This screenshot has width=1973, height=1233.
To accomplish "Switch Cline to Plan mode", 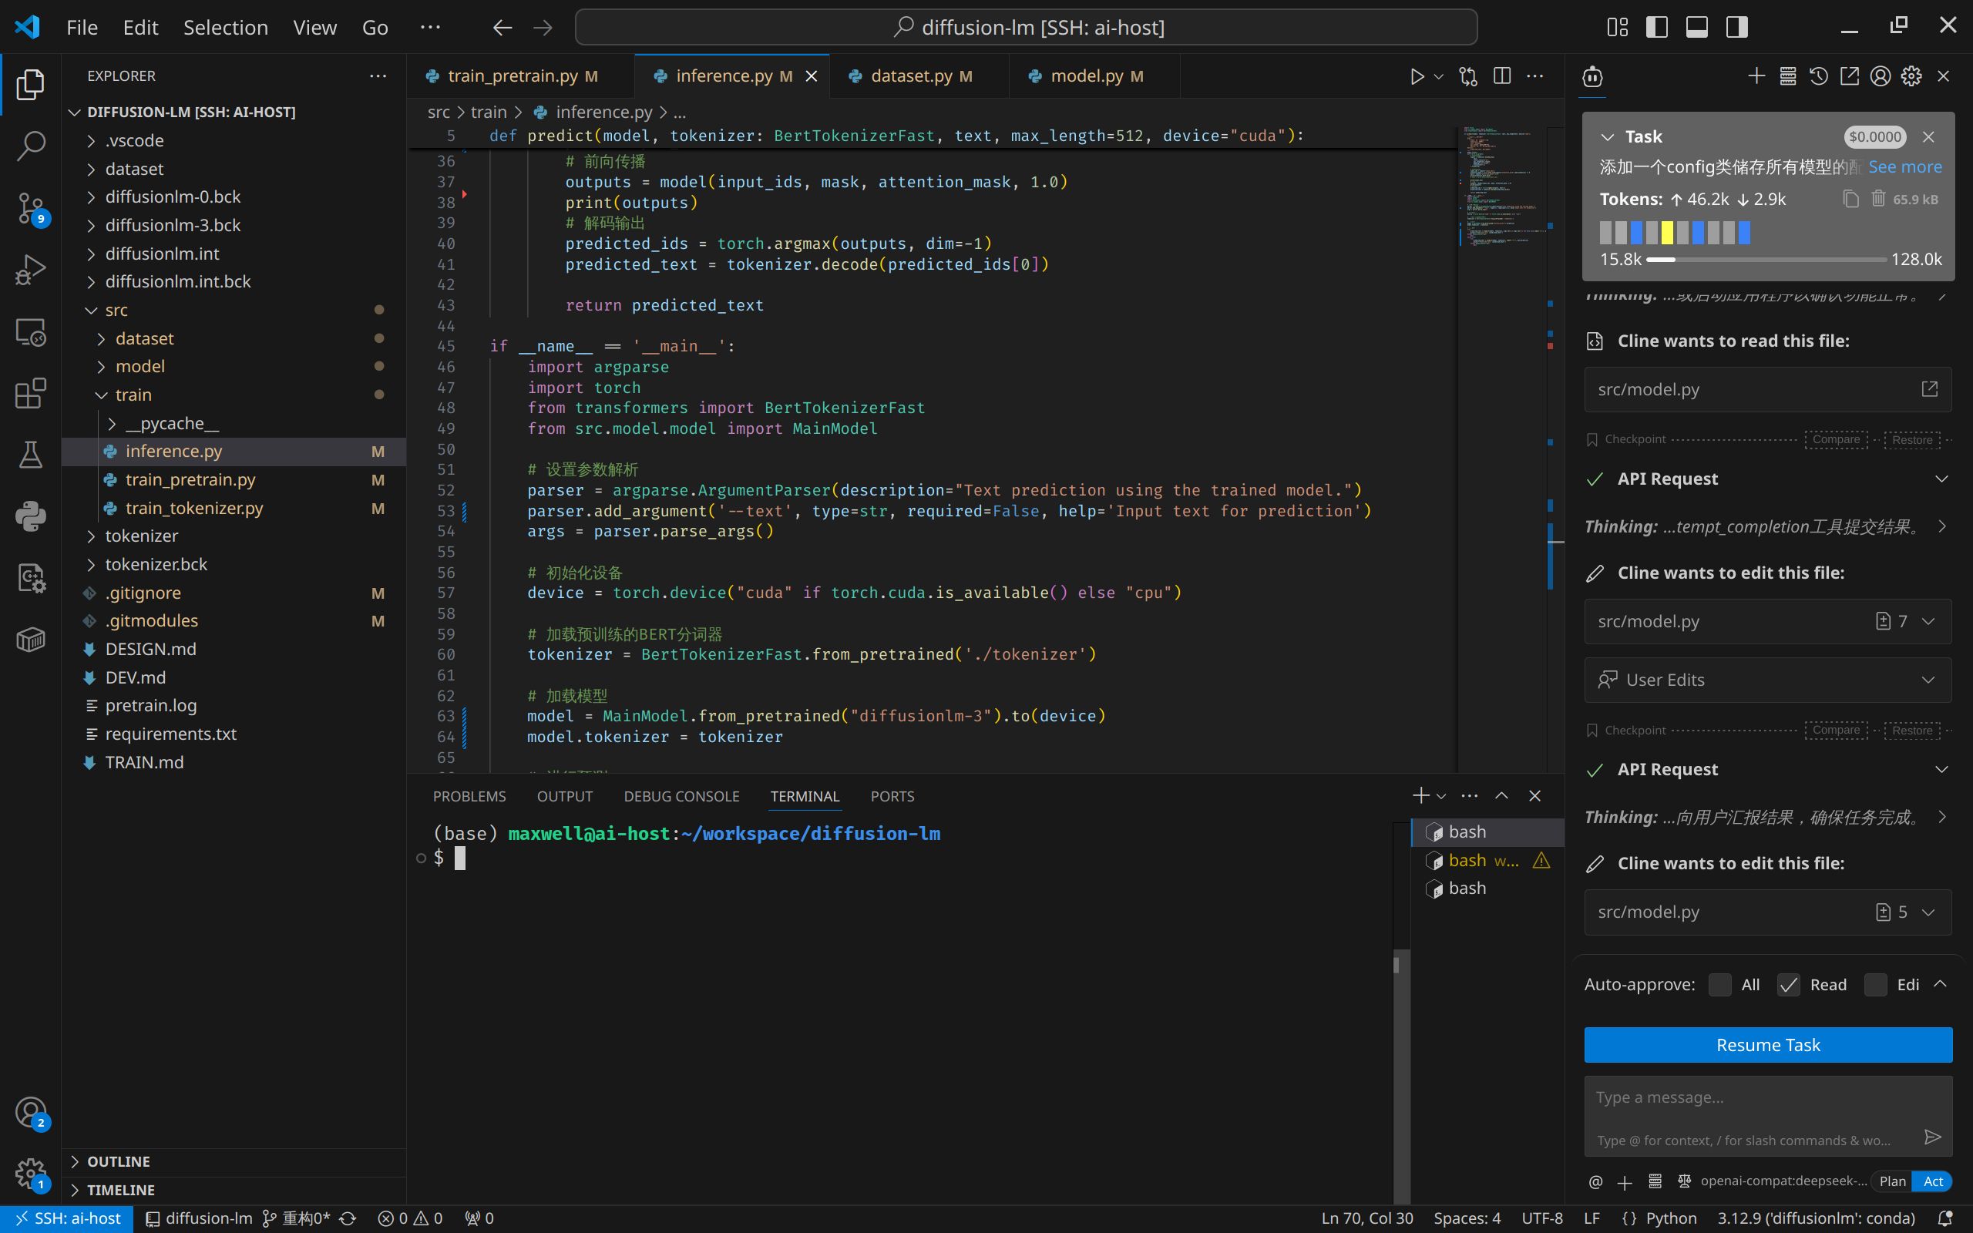I will [x=1892, y=1181].
